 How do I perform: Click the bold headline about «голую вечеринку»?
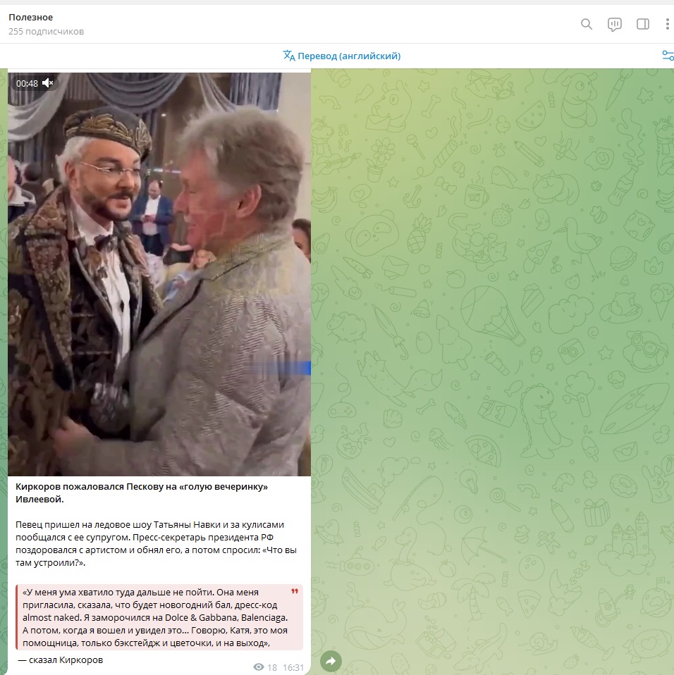(x=141, y=493)
